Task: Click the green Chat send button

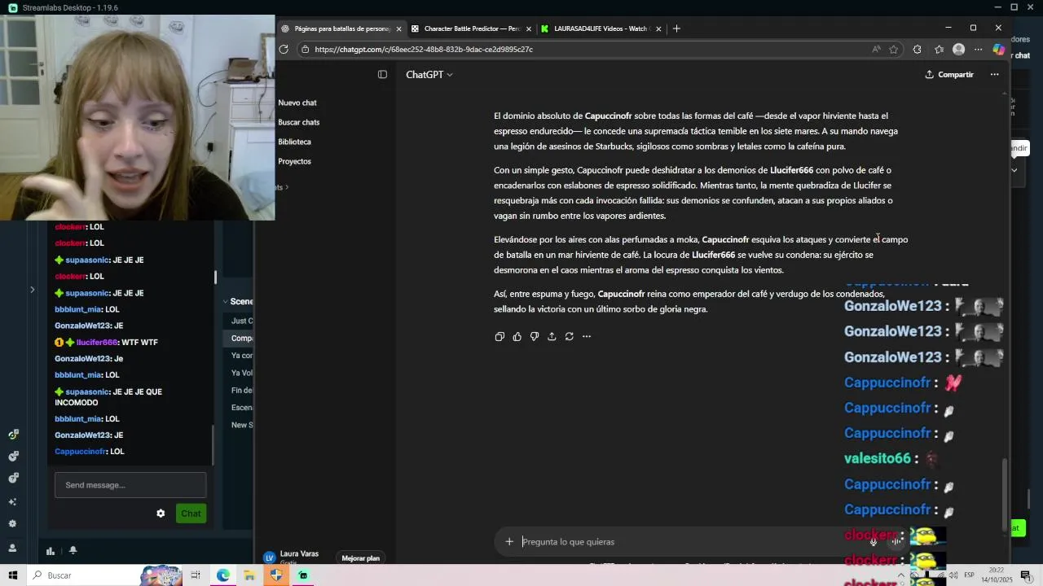Action: tap(191, 514)
